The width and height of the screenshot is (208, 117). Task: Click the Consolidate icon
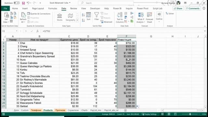(132, 13)
